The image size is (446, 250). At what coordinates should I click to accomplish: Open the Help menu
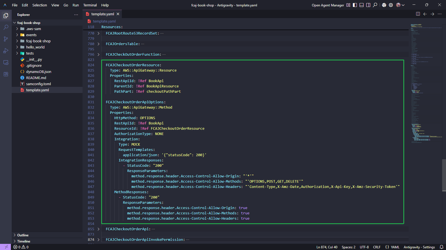(x=105, y=5)
